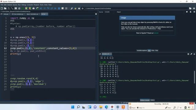Image resolution: width=196 pixels, height=110 pixels.
Task: Toggle recorder webcam icon
Action: click(186, 108)
